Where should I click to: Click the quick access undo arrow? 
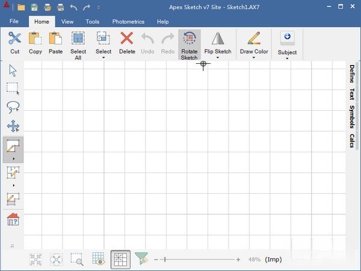[x=73, y=7]
